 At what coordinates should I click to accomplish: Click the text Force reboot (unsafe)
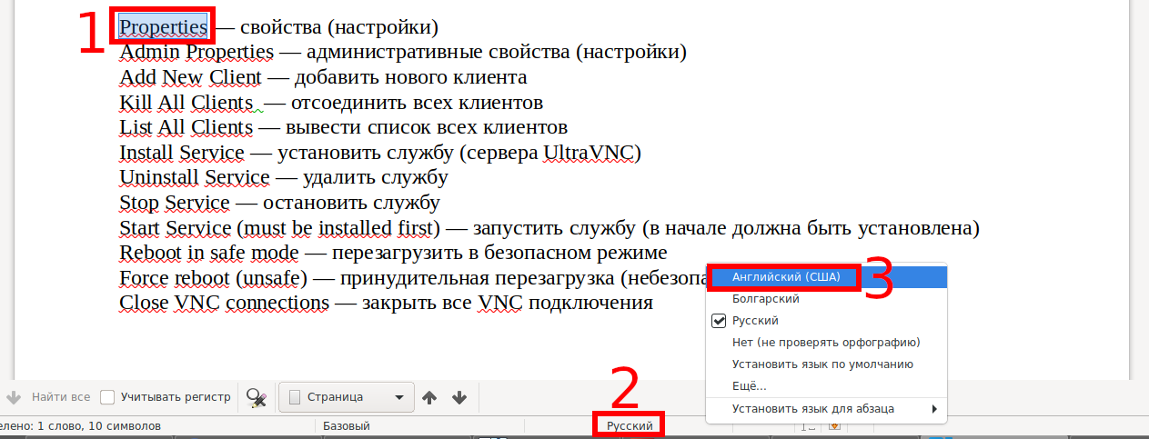[x=213, y=277]
